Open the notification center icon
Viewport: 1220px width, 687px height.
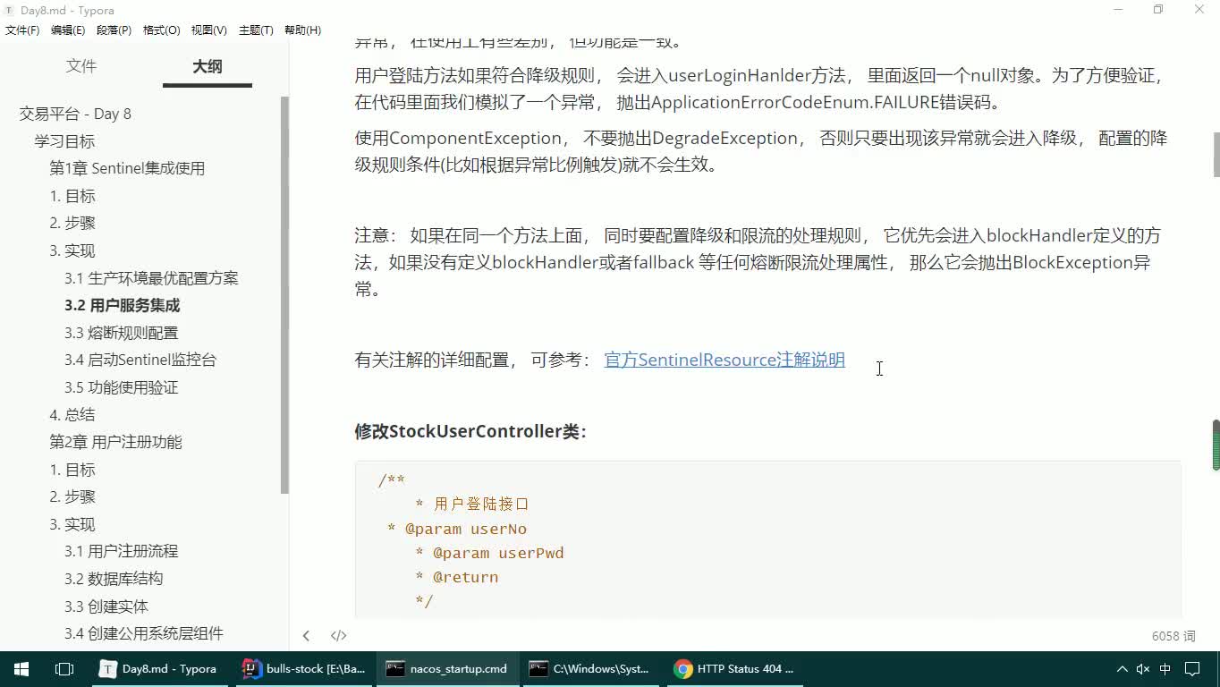tap(1192, 669)
